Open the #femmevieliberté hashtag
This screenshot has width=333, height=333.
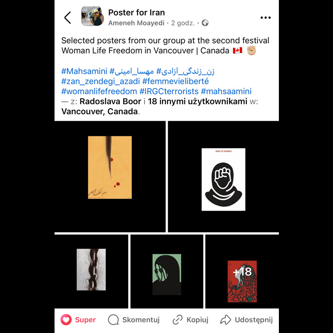point(175,81)
